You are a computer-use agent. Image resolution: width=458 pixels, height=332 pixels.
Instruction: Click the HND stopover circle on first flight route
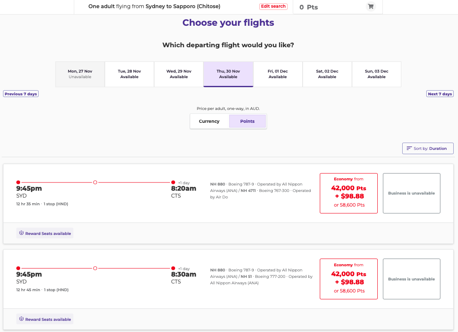tap(95, 182)
